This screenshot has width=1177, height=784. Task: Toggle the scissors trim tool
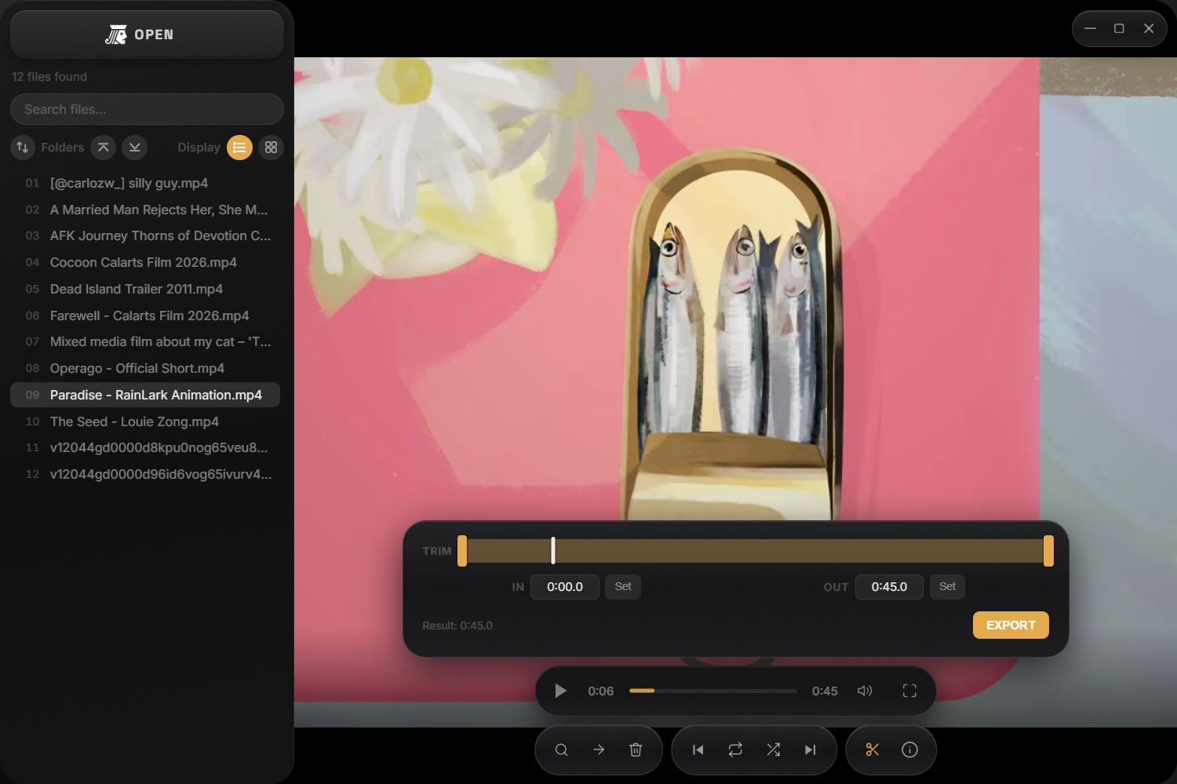pos(873,750)
